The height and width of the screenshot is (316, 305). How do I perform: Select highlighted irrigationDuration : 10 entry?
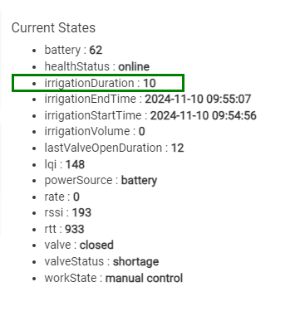pos(98,83)
